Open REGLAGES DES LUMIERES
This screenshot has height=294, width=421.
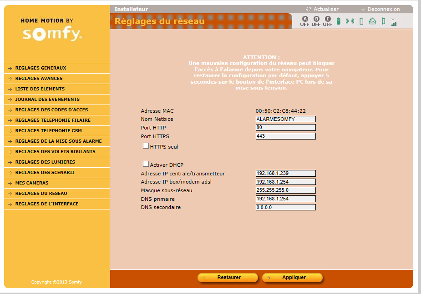pos(57,162)
